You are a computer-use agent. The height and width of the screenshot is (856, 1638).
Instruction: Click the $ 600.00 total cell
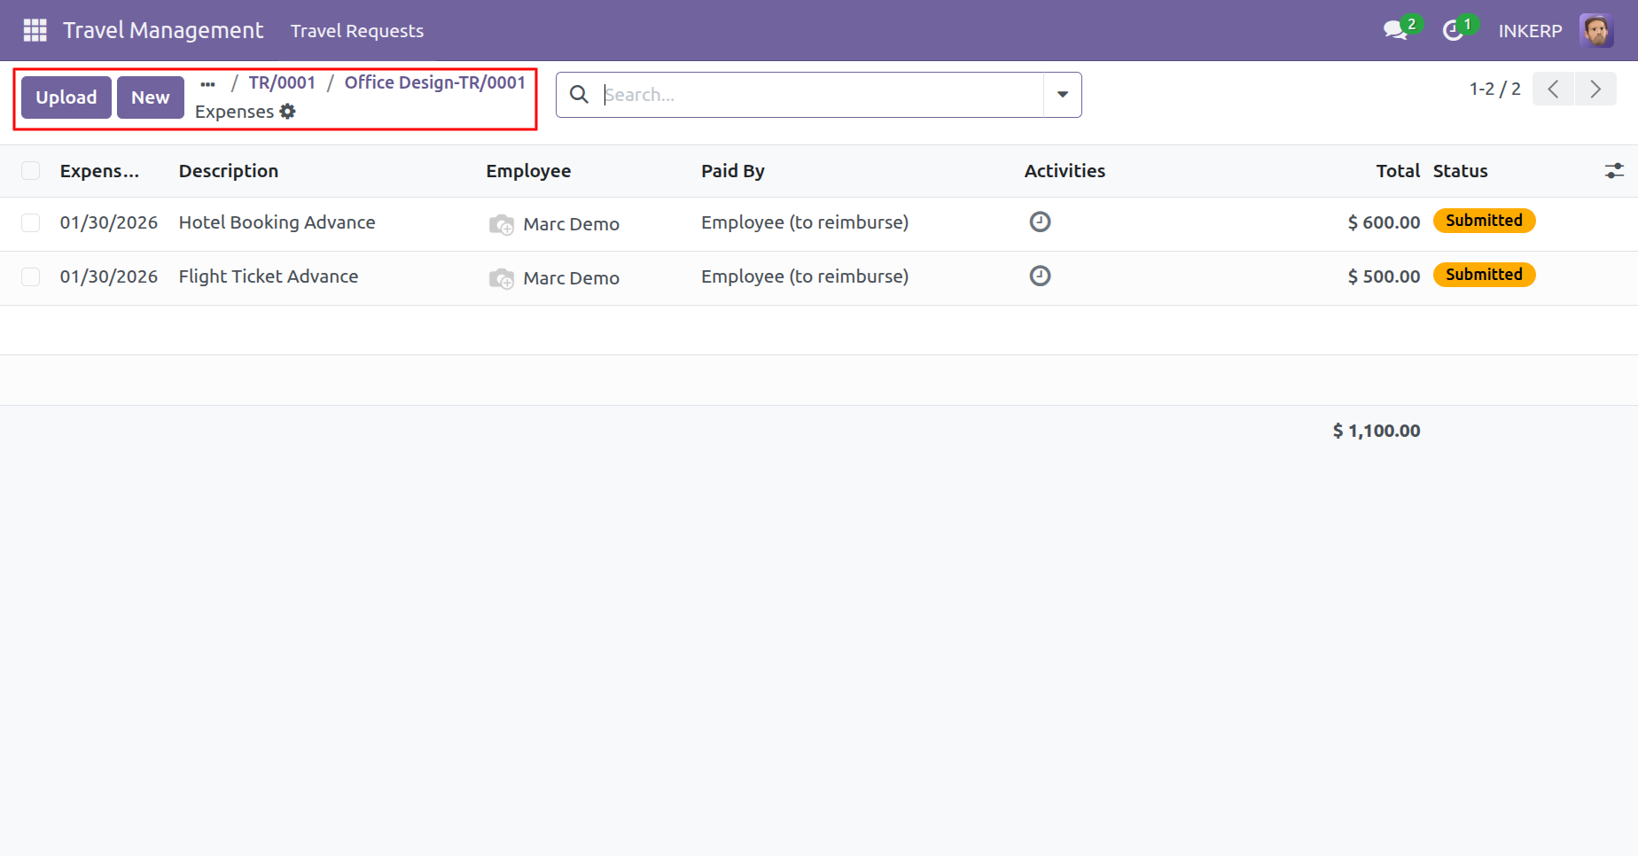pos(1384,222)
